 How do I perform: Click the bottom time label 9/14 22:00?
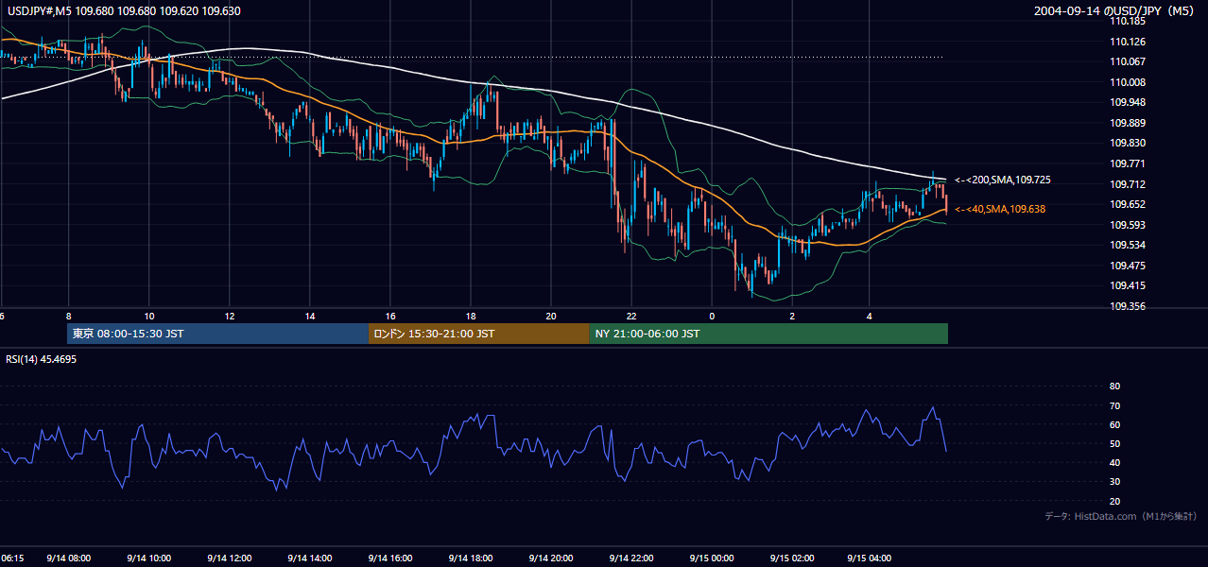(631, 558)
